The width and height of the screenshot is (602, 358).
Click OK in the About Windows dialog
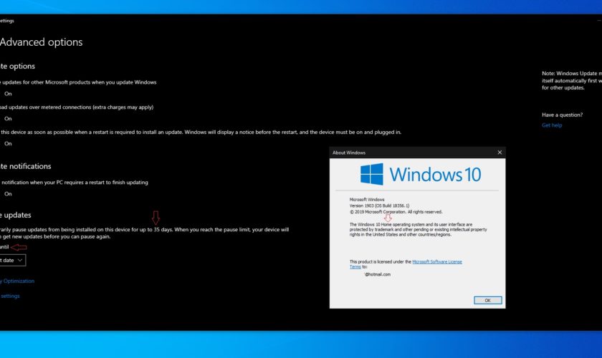click(x=487, y=300)
